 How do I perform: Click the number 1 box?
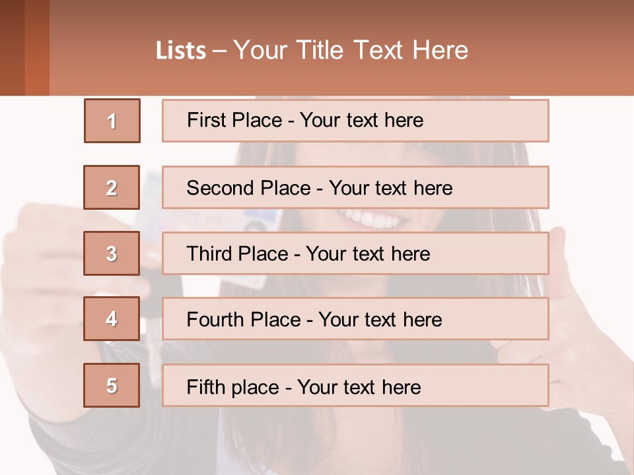112,121
